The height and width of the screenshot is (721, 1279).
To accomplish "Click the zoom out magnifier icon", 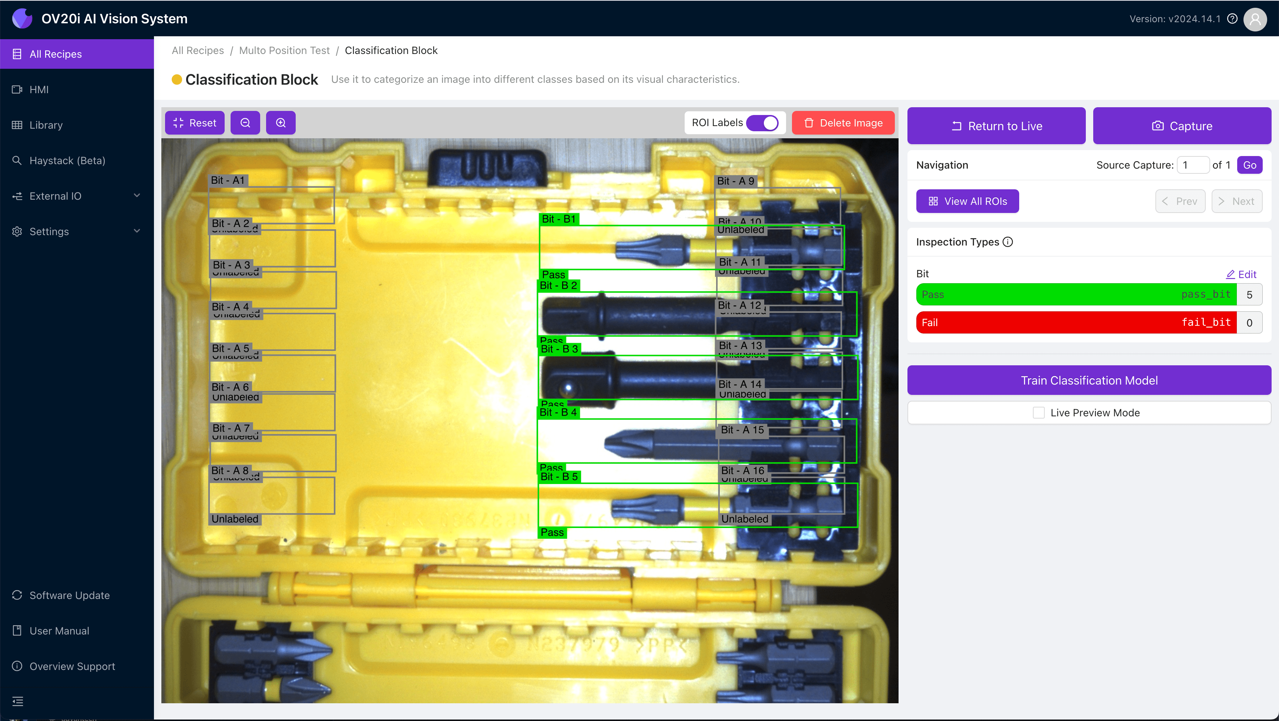I will (245, 123).
